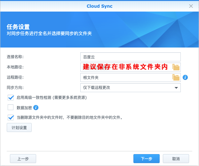199x166 pixels.
Task: Show info tooltip beside remote path
Action: [x=185, y=77]
